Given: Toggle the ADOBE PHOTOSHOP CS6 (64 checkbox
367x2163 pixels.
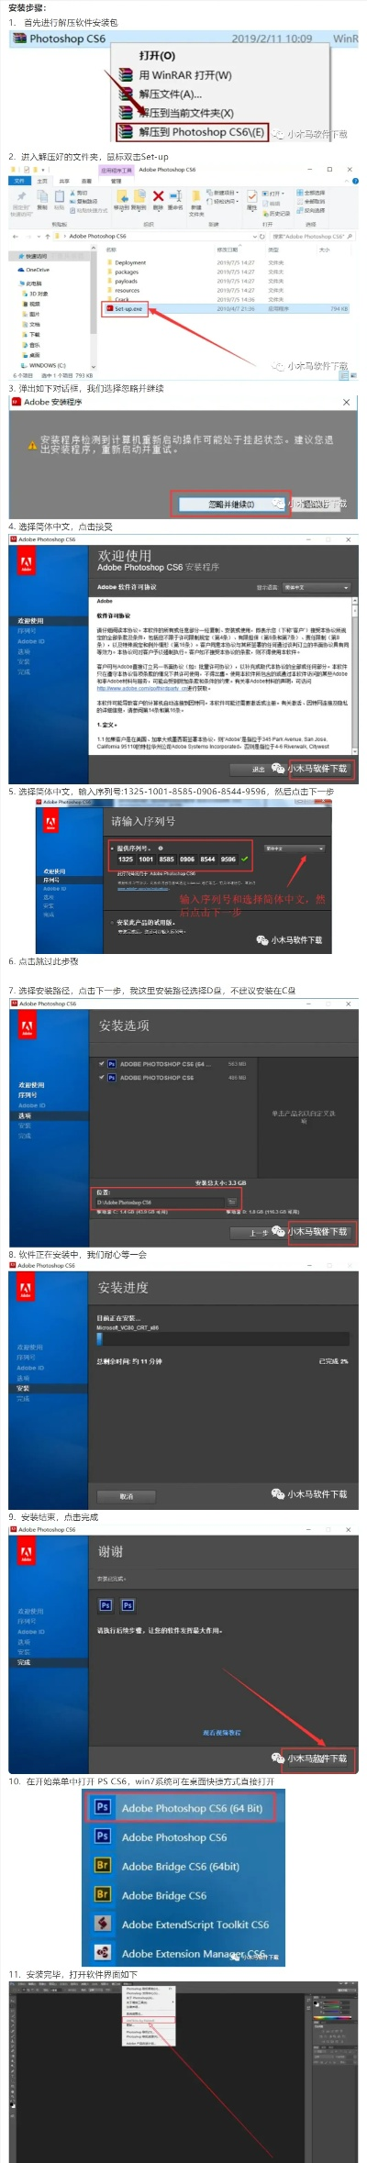Looking at the screenshot, I should pyautogui.click(x=101, y=1064).
